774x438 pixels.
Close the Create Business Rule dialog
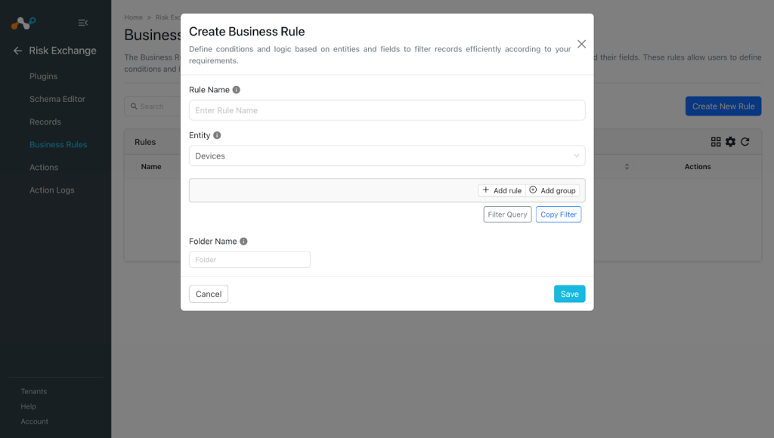tap(581, 44)
